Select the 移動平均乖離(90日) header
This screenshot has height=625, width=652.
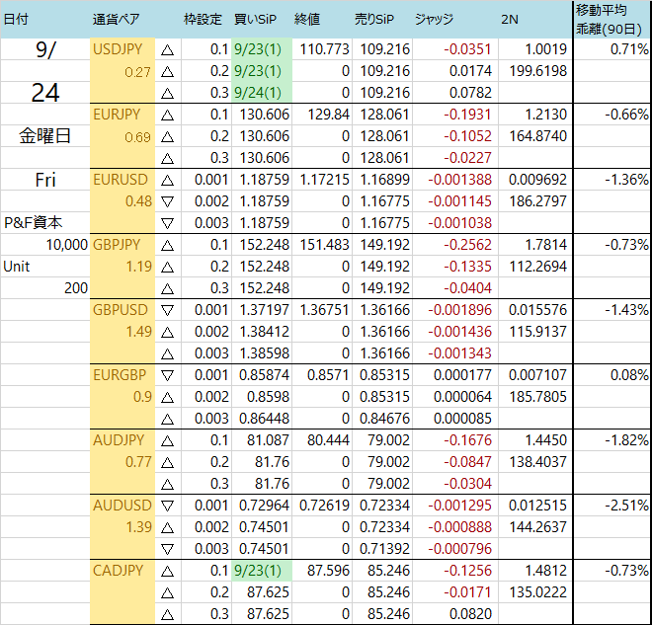[x=609, y=19]
